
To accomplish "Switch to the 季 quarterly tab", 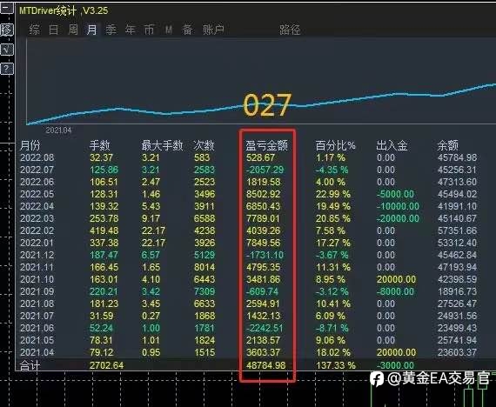I will click(111, 30).
